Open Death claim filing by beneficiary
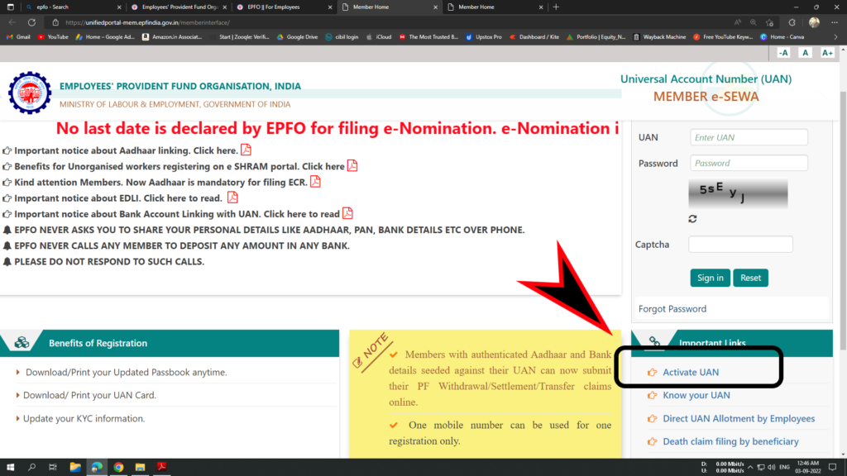Viewport: 847px width, 476px height. click(730, 441)
